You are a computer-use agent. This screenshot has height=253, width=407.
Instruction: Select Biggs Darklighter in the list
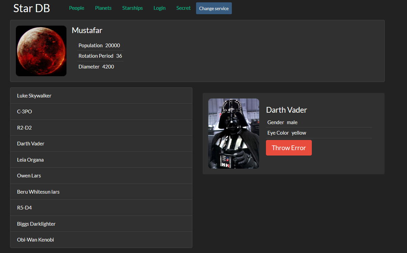pyautogui.click(x=101, y=224)
